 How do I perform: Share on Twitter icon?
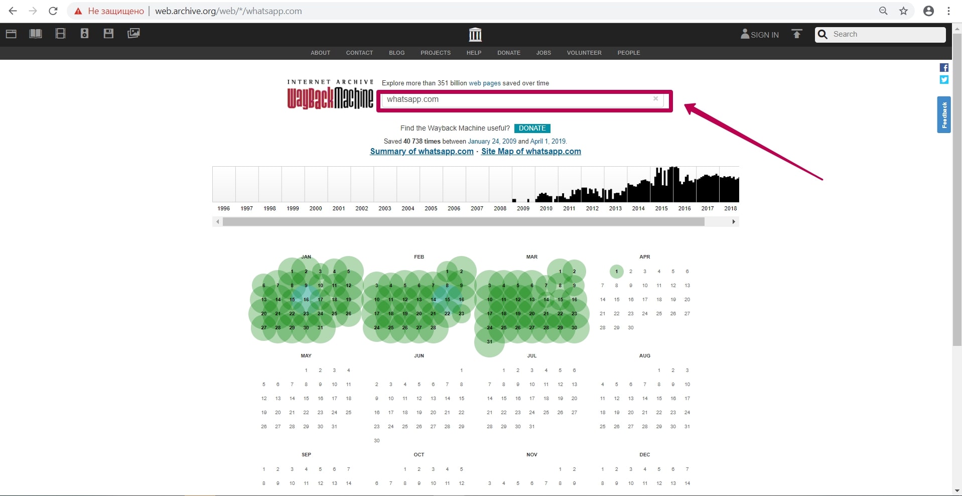(x=944, y=80)
